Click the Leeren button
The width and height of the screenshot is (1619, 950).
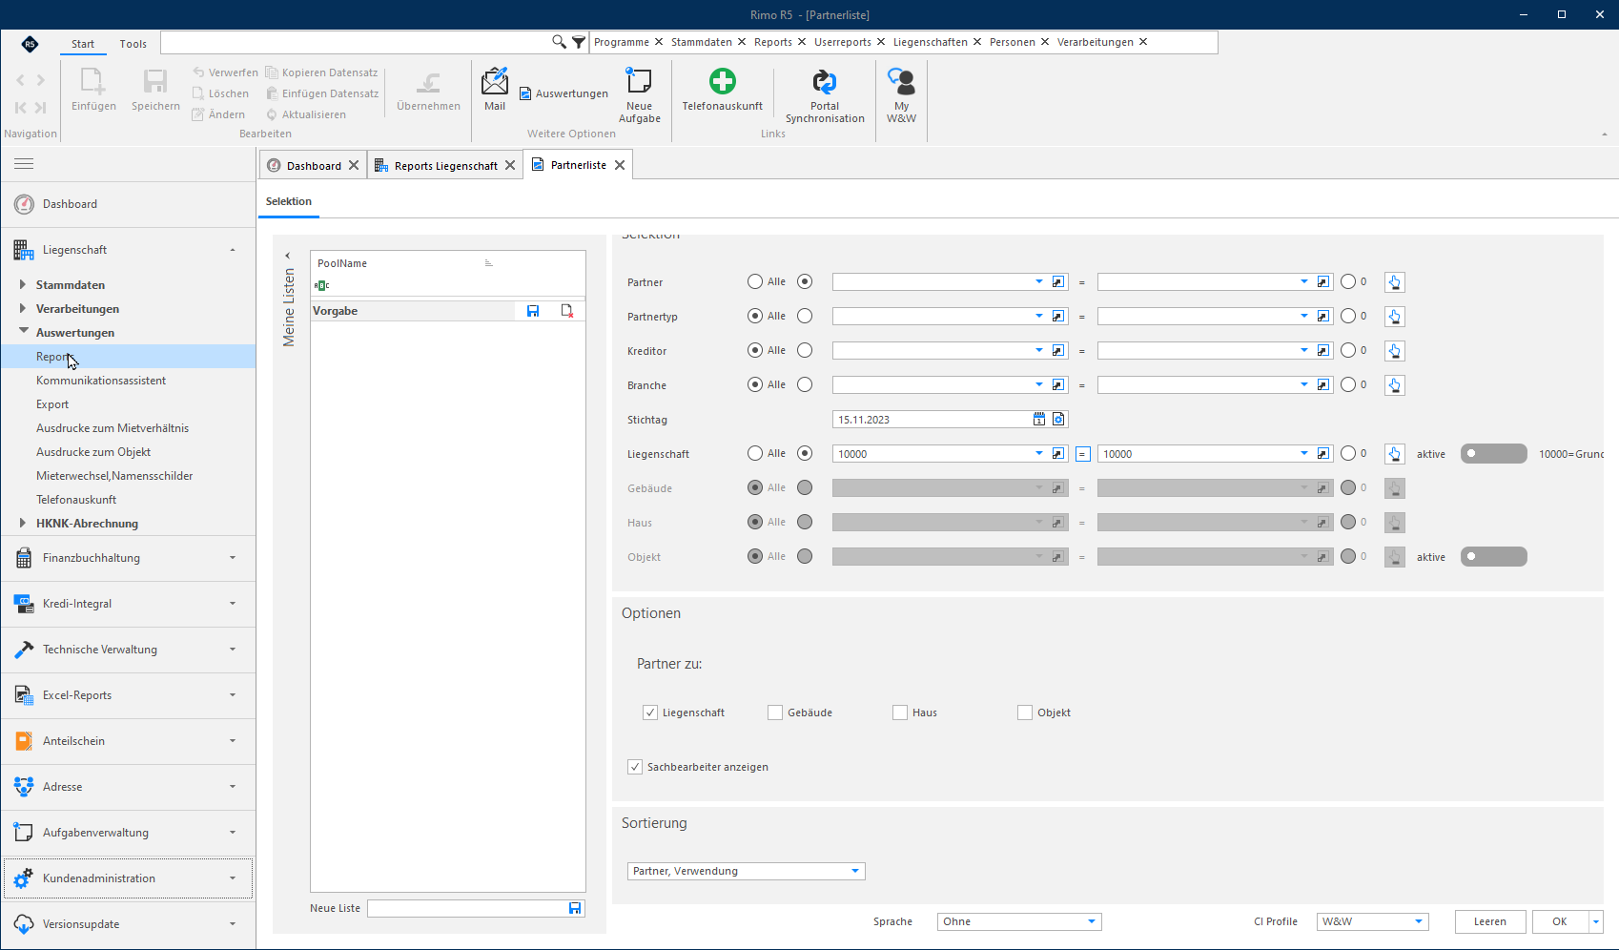(1490, 921)
